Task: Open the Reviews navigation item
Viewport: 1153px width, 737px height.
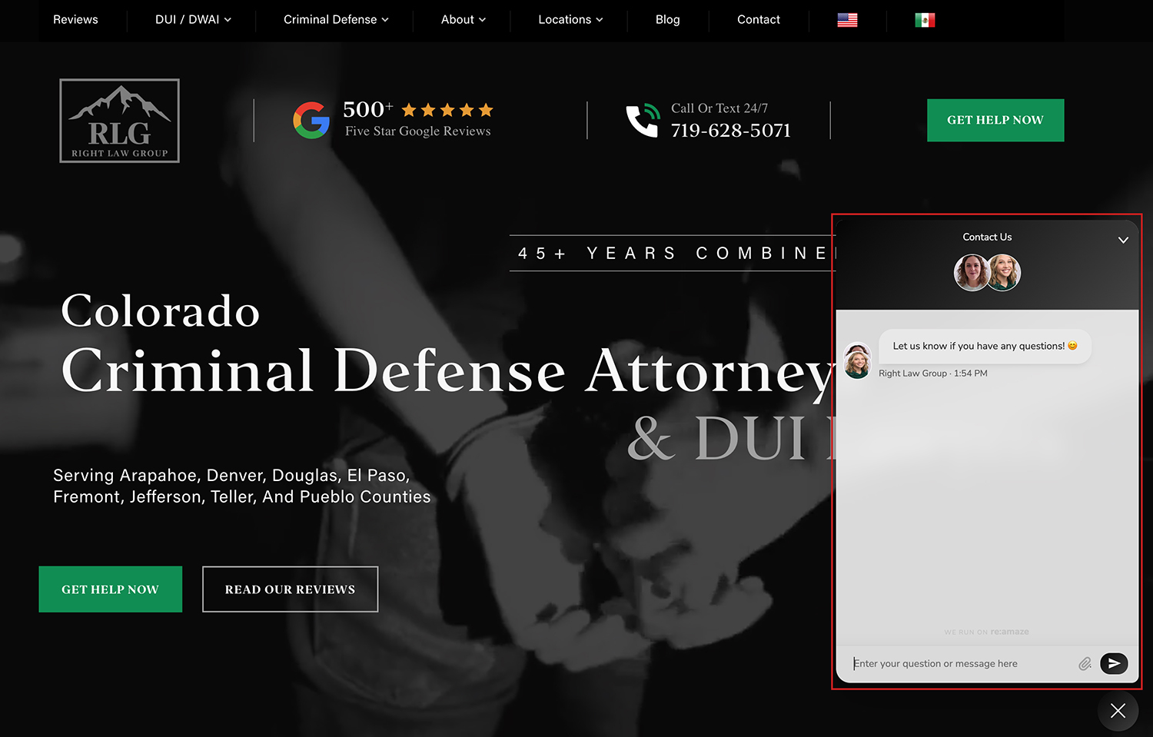Action: pos(75,20)
